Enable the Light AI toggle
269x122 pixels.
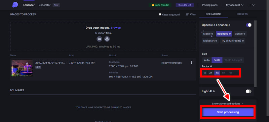pos(248,91)
